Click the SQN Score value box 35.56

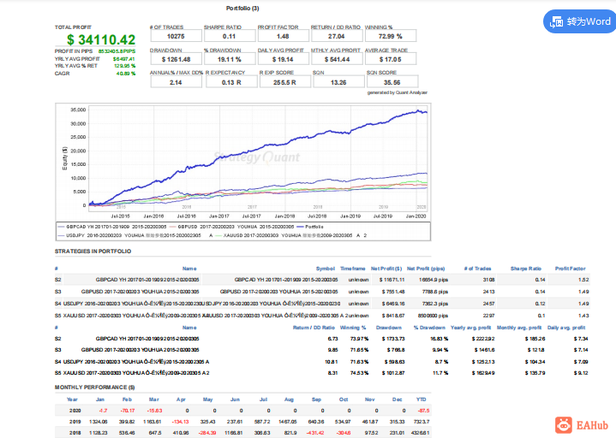coord(392,82)
